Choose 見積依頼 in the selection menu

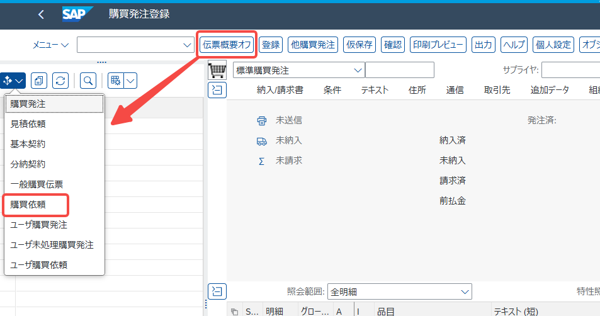point(28,124)
